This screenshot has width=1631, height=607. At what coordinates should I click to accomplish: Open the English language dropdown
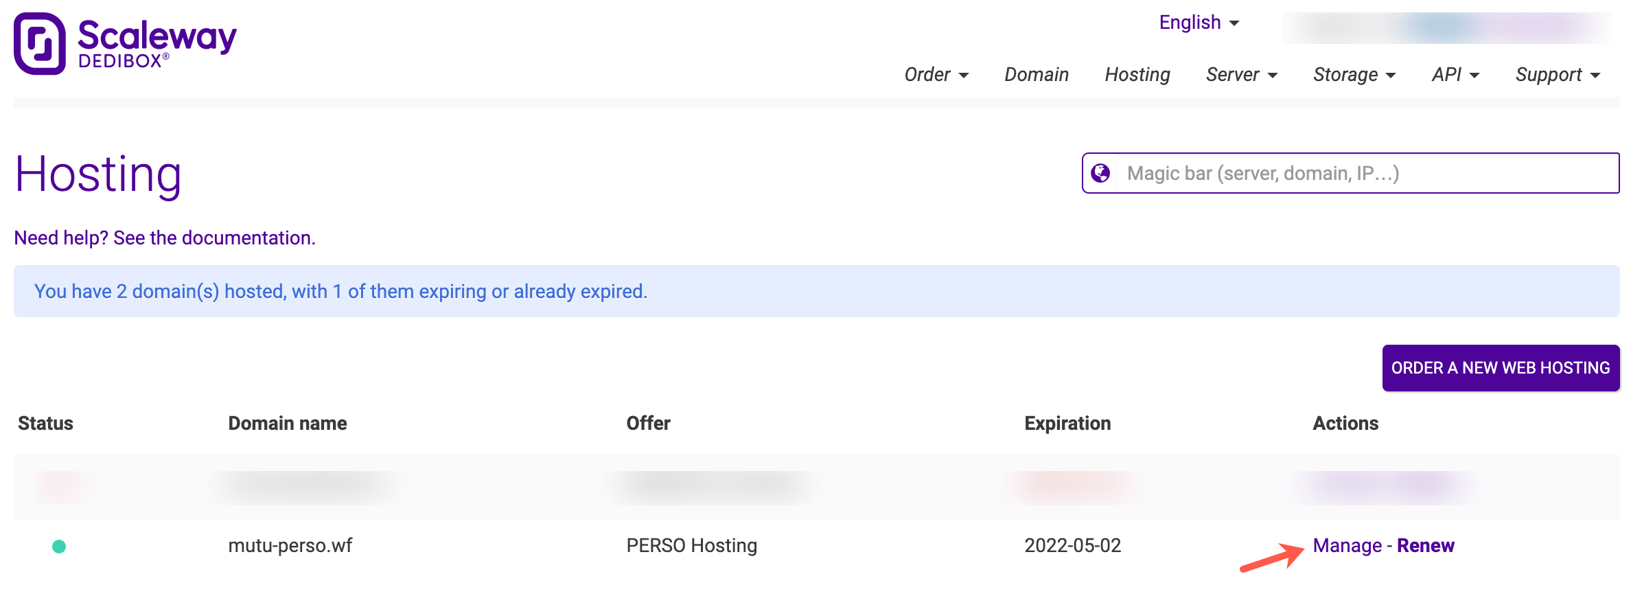pos(1199,23)
